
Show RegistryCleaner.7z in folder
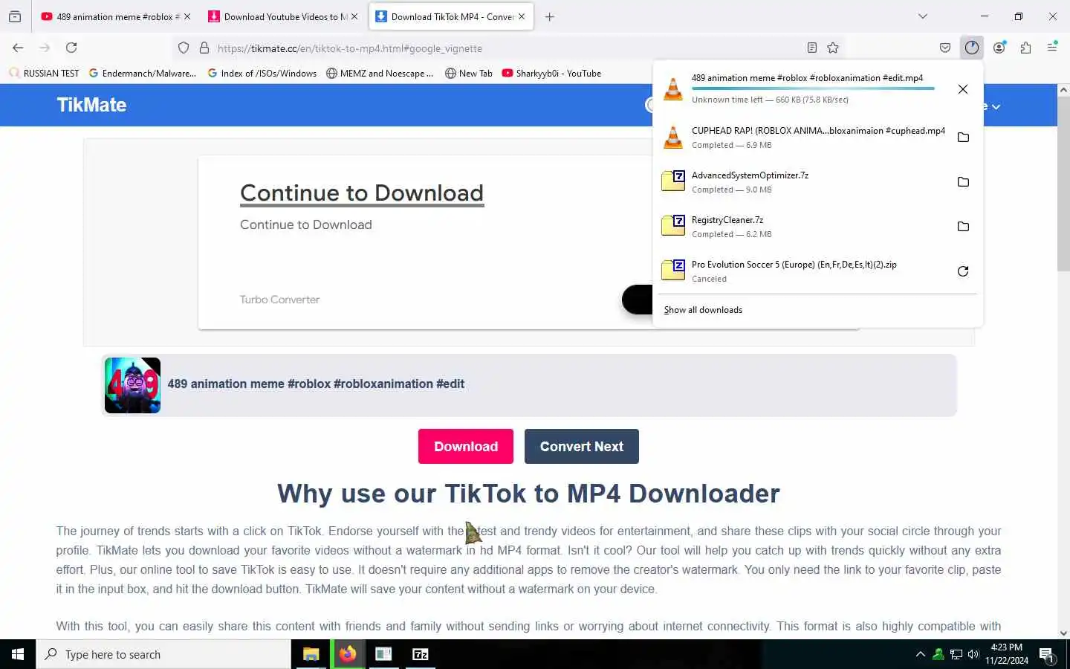point(963,227)
